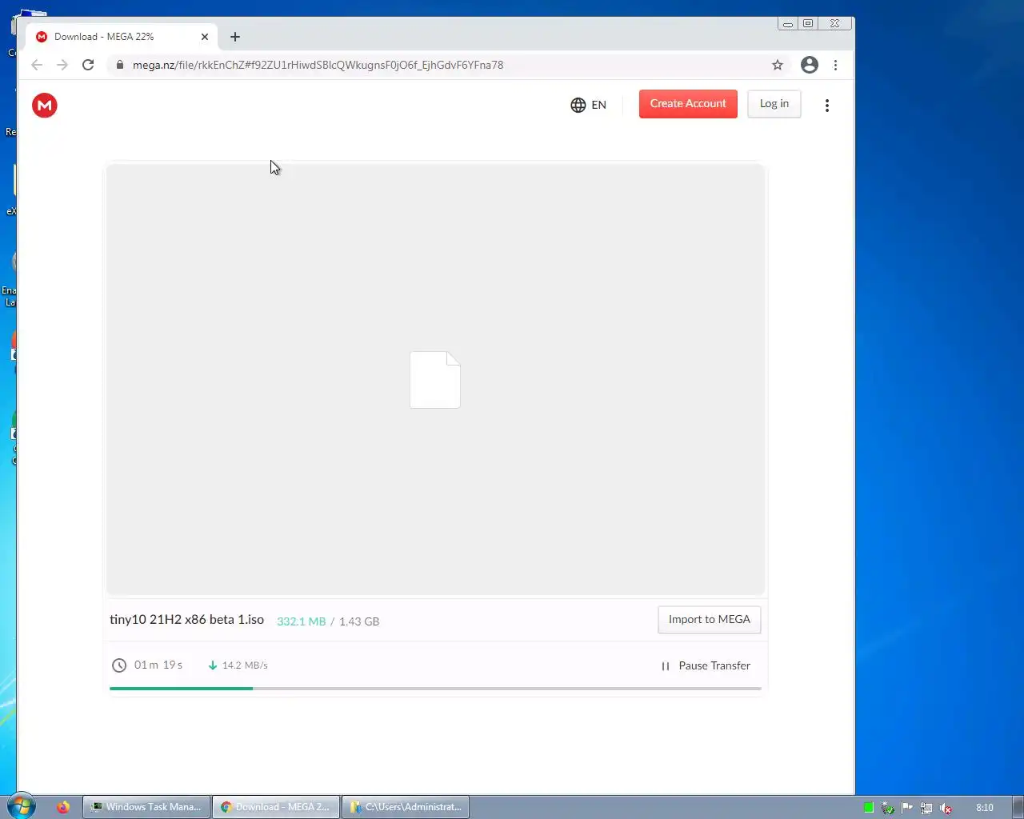This screenshot has width=1024, height=819.
Task: Launch Firefox from the taskbar
Action: coord(63,807)
